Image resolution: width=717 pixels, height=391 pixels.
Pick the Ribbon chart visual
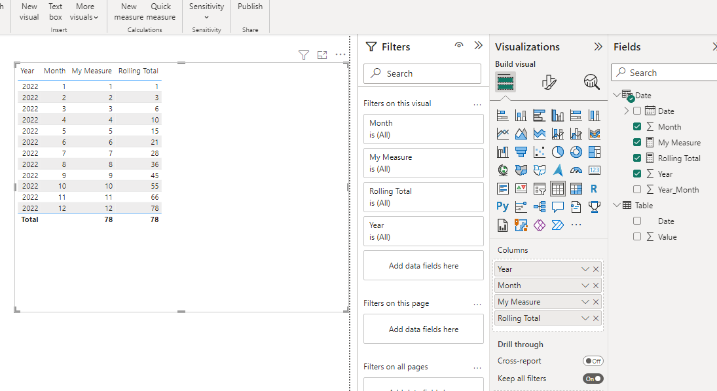[x=595, y=134]
